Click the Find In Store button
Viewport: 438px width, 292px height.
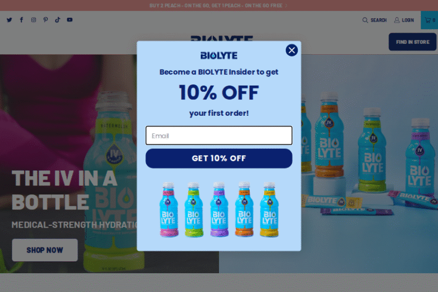pos(412,42)
